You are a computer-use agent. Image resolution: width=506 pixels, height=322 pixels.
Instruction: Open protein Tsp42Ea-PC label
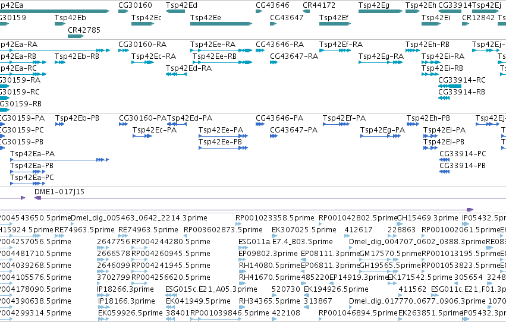click(32, 178)
